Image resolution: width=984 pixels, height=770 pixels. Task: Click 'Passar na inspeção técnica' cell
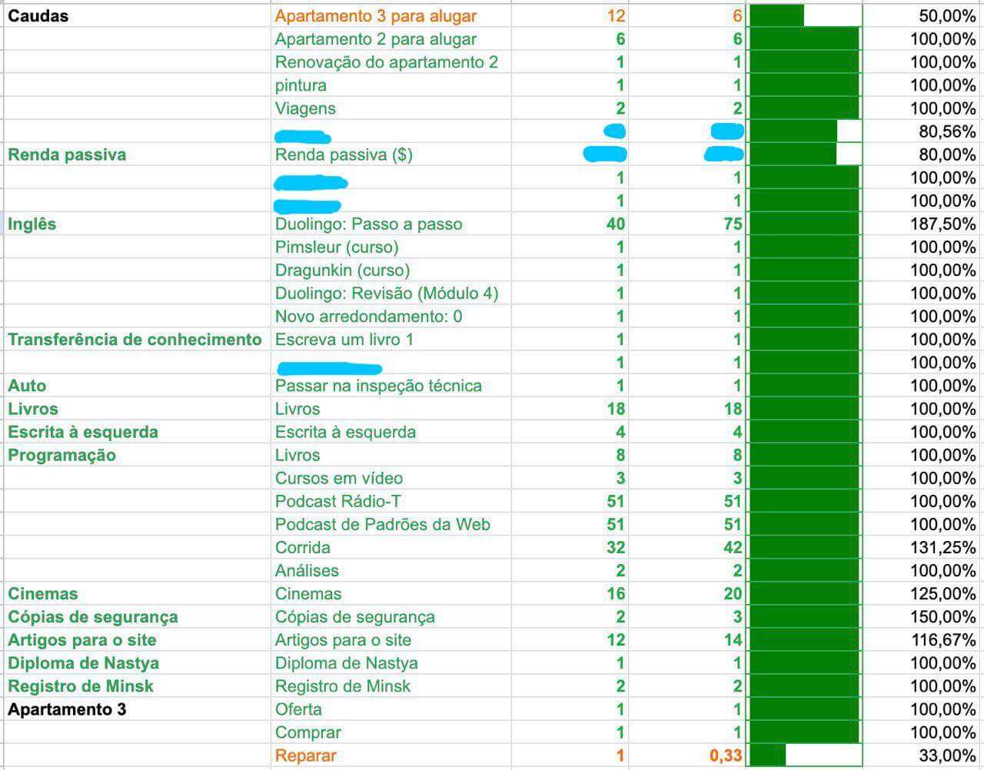(x=391, y=385)
